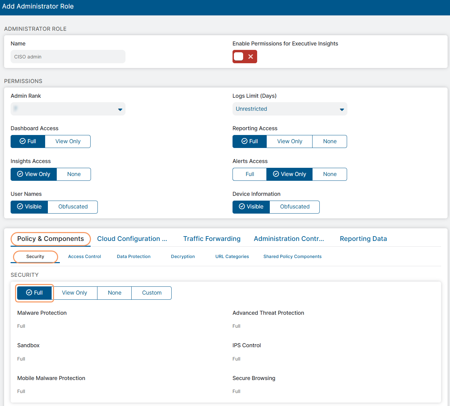Image resolution: width=450 pixels, height=406 pixels.
Task: Switch to the Cloud Configuration tab
Action: point(132,239)
